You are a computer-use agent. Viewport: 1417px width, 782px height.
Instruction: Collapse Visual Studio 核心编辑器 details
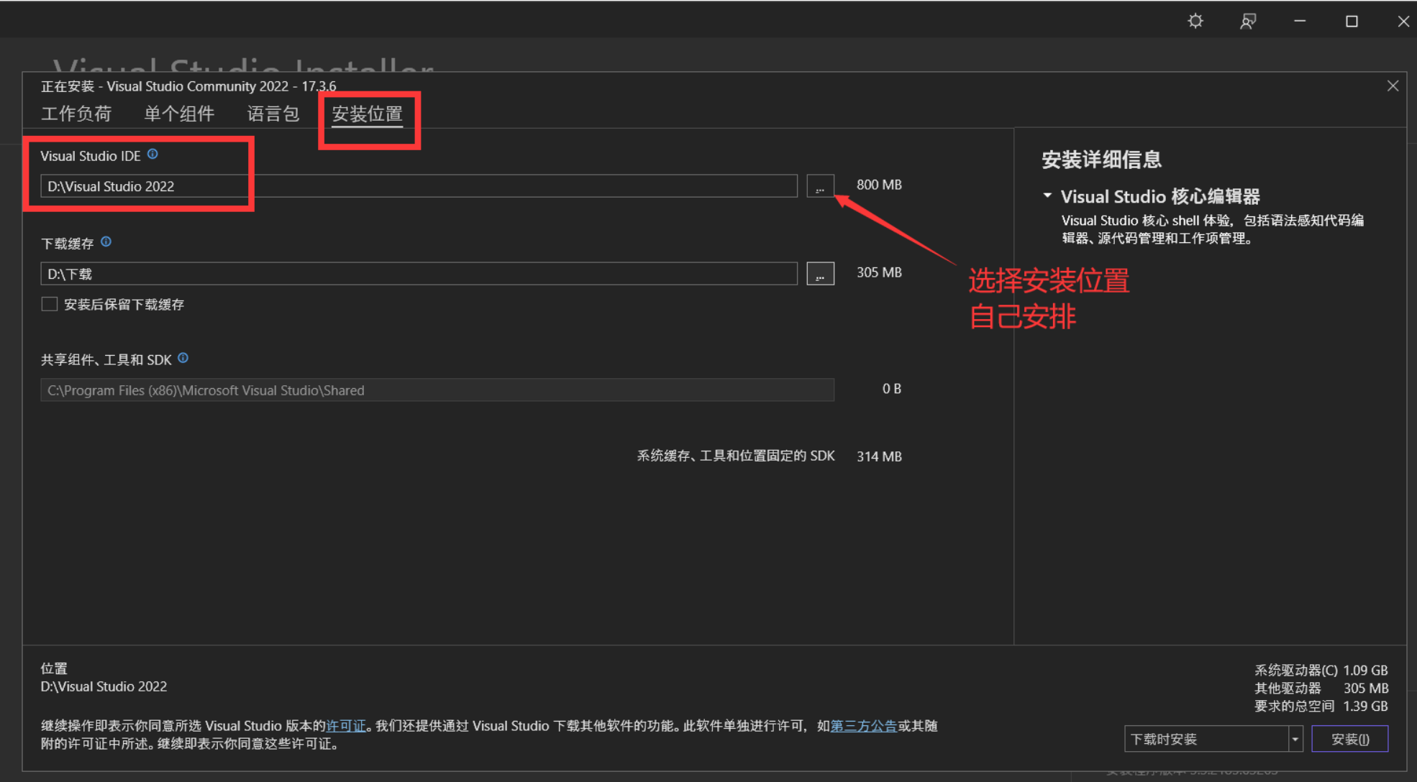coord(1047,195)
